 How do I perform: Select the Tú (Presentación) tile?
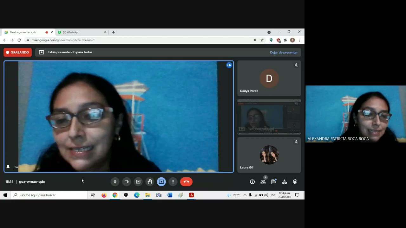coord(269,117)
